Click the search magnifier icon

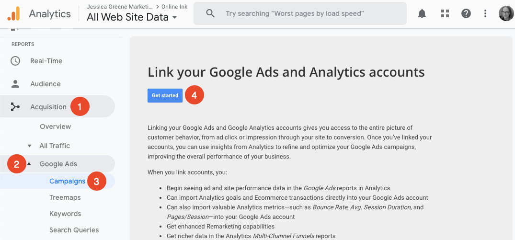tap(210, 13)
